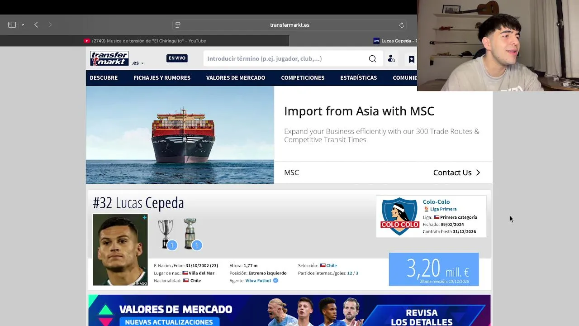The width and height of the screenshot is (579, 326).
Task: Click Import from Asia with MSC headline
Action: point(359,111)
